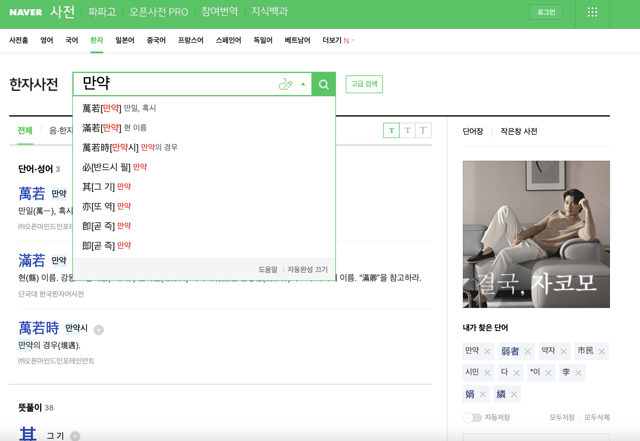Viewport: 640px width, 441px height.
Task: Click the green magnifier search button
Action: [324, 84]
